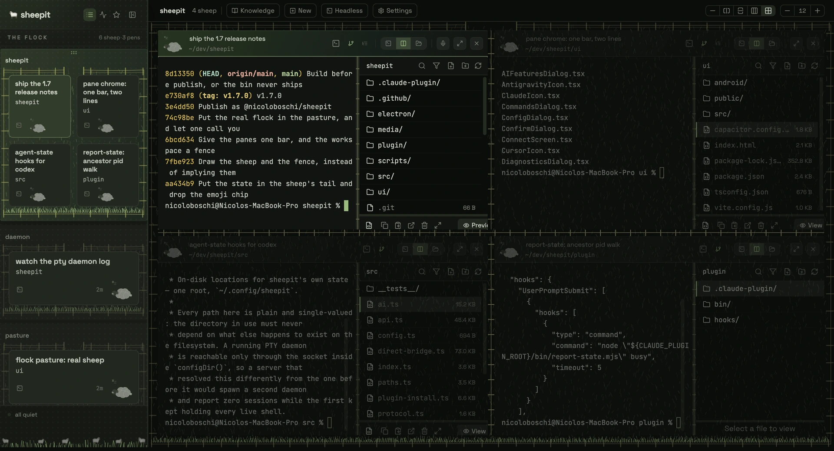Expand the 'ship the 1.7 release notes' pane to fullscreen
834x451 pixels.
coord(460,43)
